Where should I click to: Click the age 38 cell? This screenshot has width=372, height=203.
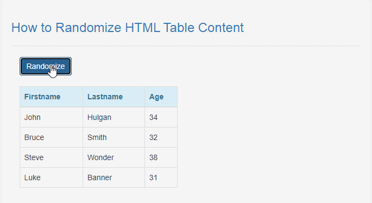161,158
